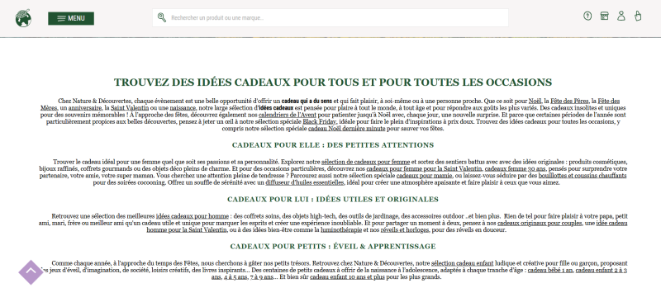Image resolution: width=661 pixels, height=302 pixels.
Task: Click the Cadeaux pour lui heading
Action: click(333, 199)
